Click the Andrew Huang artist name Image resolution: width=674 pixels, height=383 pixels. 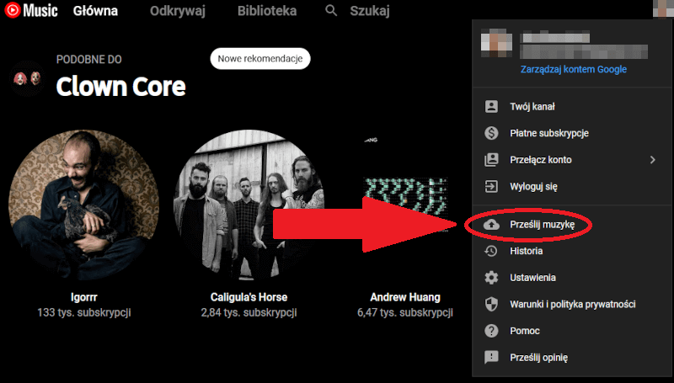[x=405, y=297]
